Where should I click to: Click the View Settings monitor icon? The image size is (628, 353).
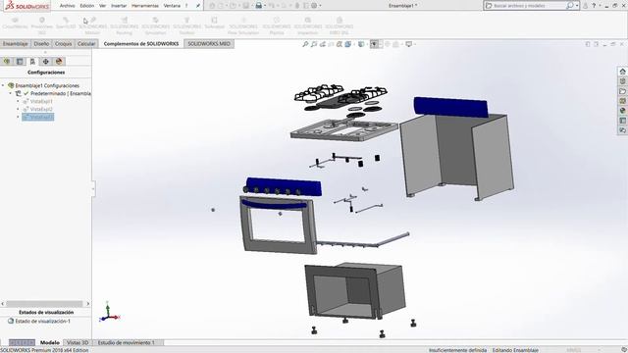click(408, 44)
